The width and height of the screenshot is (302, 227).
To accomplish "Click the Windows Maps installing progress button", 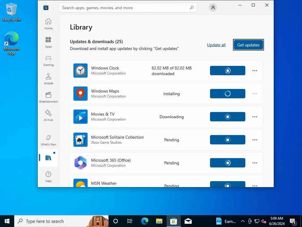I will [227, 94].
